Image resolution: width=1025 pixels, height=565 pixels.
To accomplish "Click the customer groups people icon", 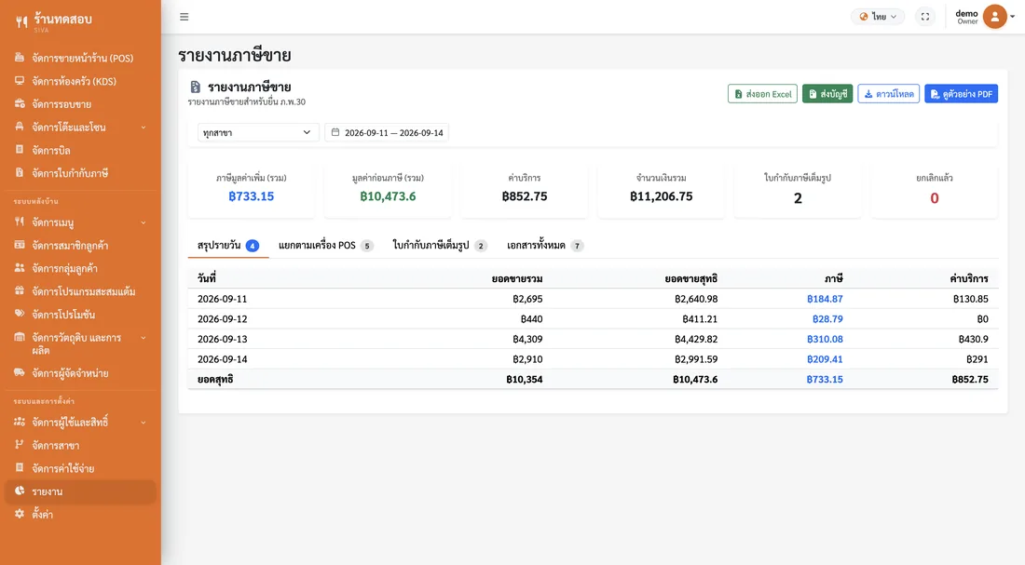I will point(20,268).
